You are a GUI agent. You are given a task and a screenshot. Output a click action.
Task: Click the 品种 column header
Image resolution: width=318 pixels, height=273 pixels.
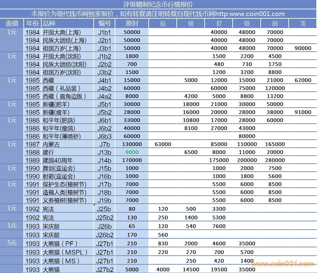click(x=49, y=23)
